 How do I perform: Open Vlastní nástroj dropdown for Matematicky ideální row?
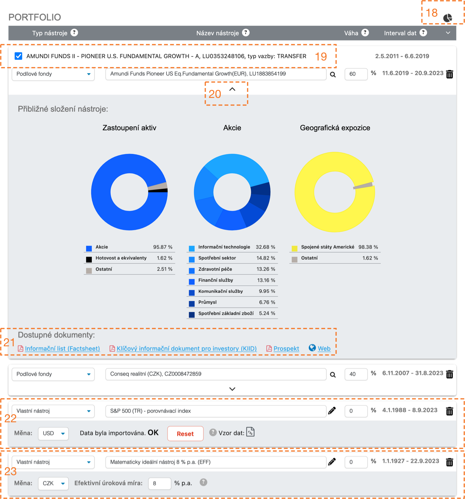(53, 462)
